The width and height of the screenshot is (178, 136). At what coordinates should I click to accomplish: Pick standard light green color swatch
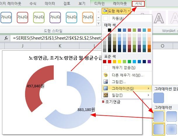[x=124, y=61]
